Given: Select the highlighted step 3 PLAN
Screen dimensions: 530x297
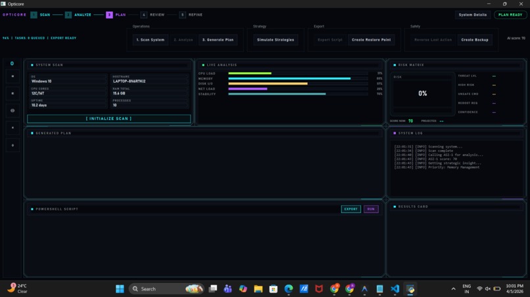Looking at the screenshot, I should tap(116, 15).
